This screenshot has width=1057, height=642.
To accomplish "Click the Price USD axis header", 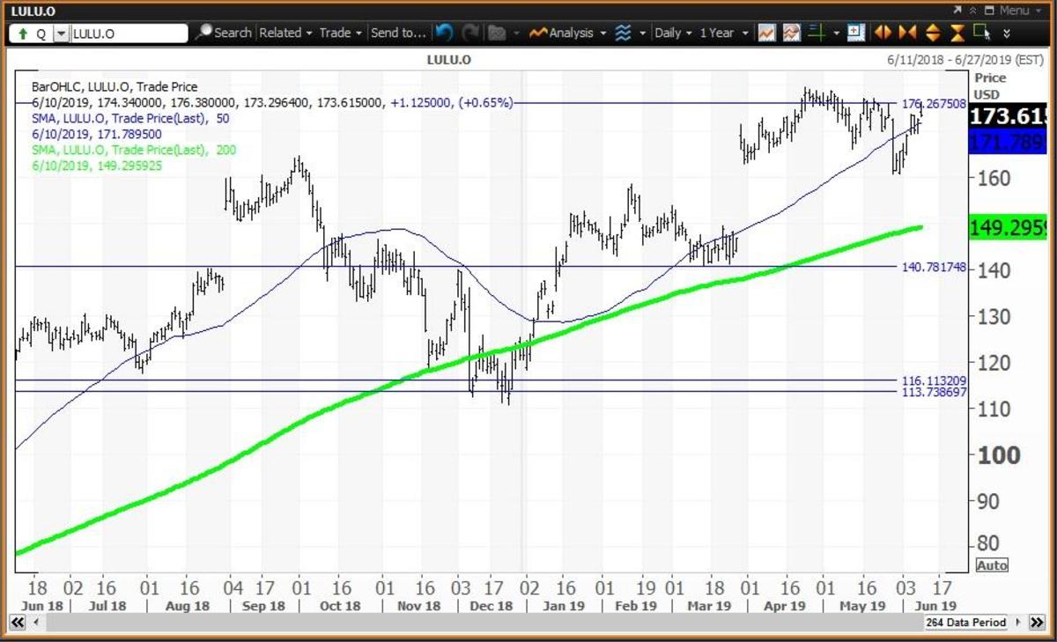I will click(991, 86).
